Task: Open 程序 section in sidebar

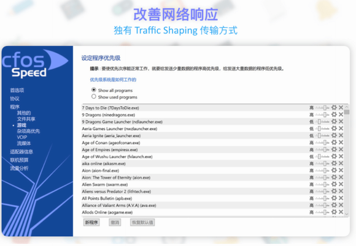Action: (x=15, y=107)
